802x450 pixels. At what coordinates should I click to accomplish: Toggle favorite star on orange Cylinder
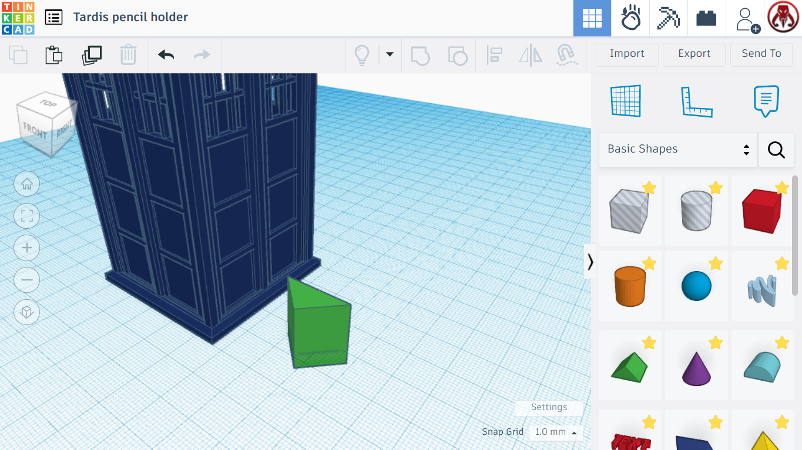coord(649,263)
